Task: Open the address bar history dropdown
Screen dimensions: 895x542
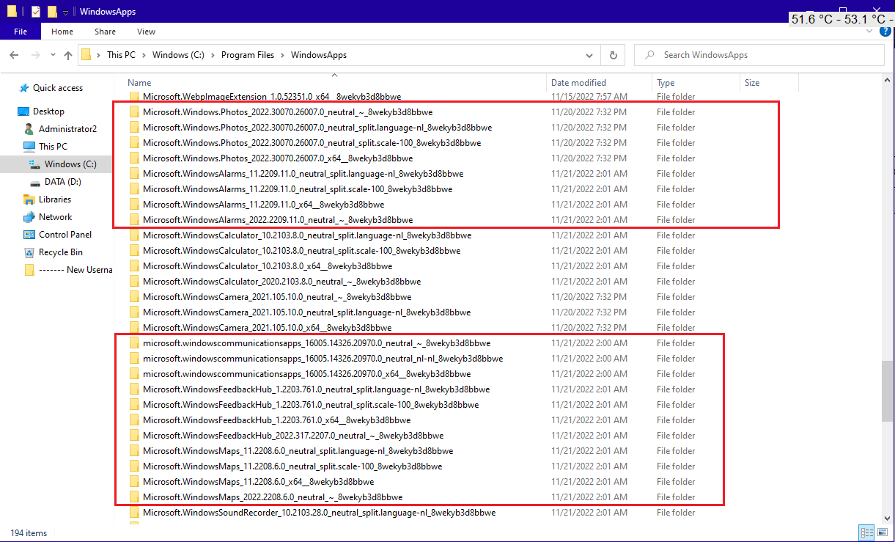Action: point(589,55)
